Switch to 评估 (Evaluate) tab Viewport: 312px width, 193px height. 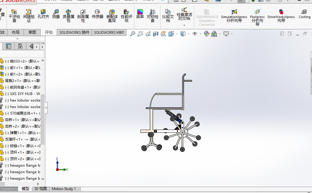click(x=49, y=32)
